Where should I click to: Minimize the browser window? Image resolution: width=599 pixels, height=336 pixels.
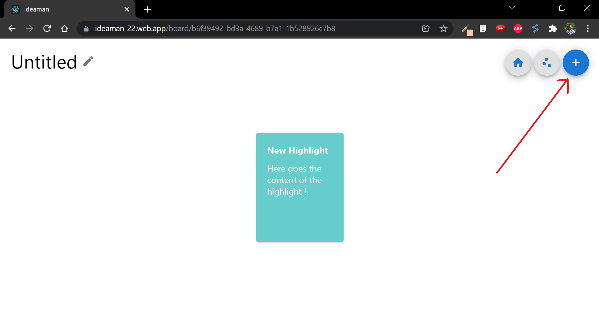tap(537, 8)
